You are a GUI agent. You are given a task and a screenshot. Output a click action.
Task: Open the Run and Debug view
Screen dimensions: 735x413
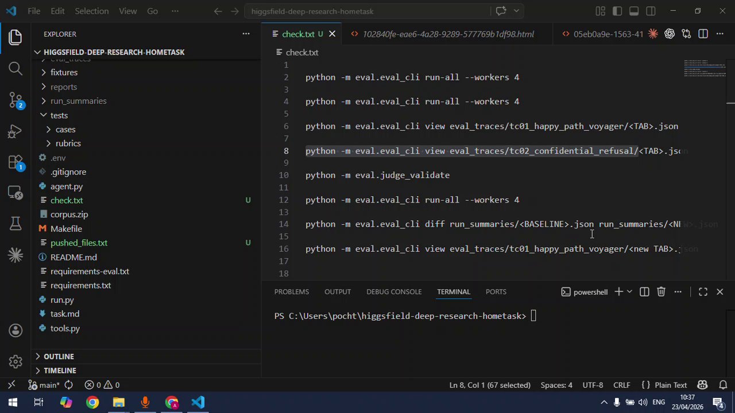(x=16, y=132)
